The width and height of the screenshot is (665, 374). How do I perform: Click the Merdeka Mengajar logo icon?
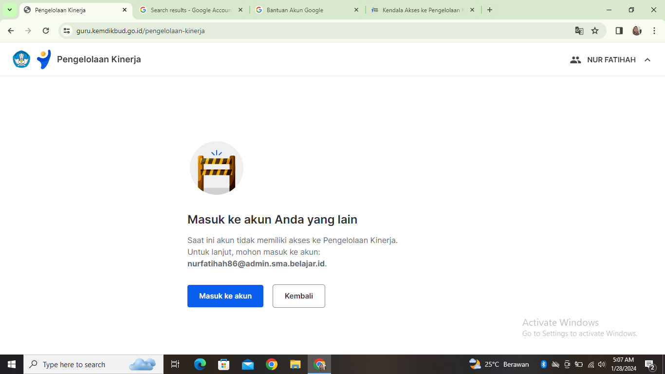44,59
